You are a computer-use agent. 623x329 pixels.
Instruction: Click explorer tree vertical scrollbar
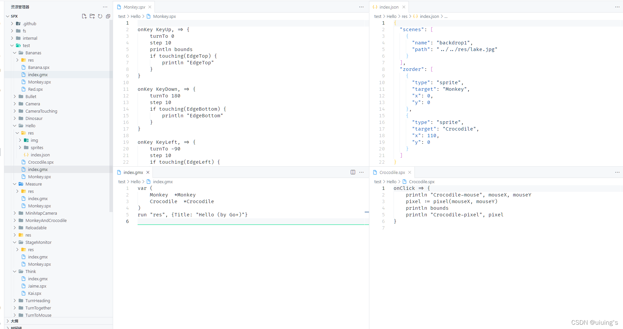point(111,116)
